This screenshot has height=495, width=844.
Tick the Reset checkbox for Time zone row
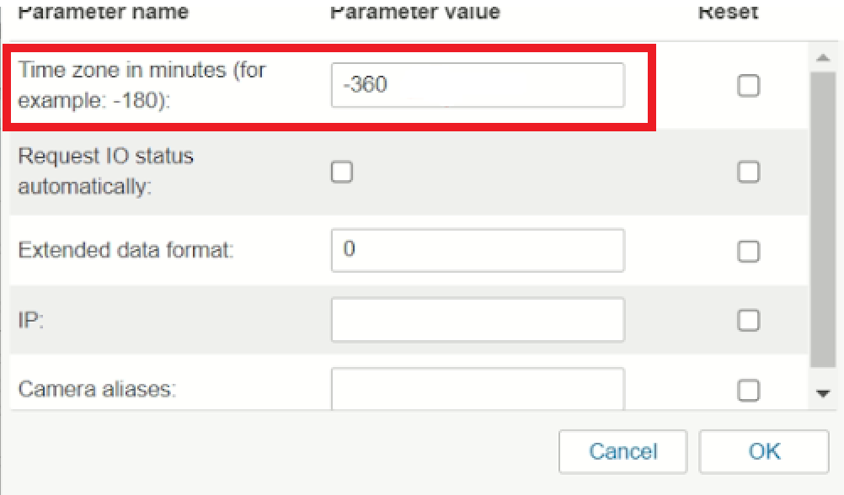[748, 86]
